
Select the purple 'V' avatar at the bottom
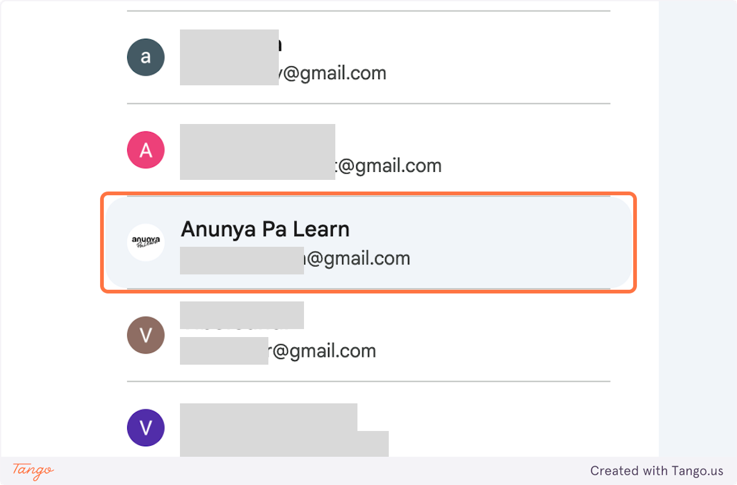click(x=146, y=427)
